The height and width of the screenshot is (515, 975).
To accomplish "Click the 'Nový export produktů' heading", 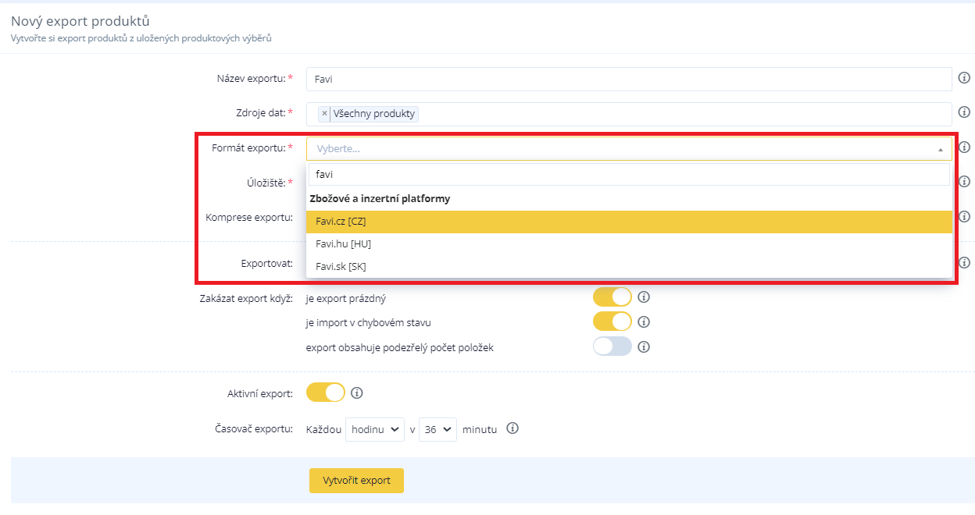I will (x=80, y=22).
